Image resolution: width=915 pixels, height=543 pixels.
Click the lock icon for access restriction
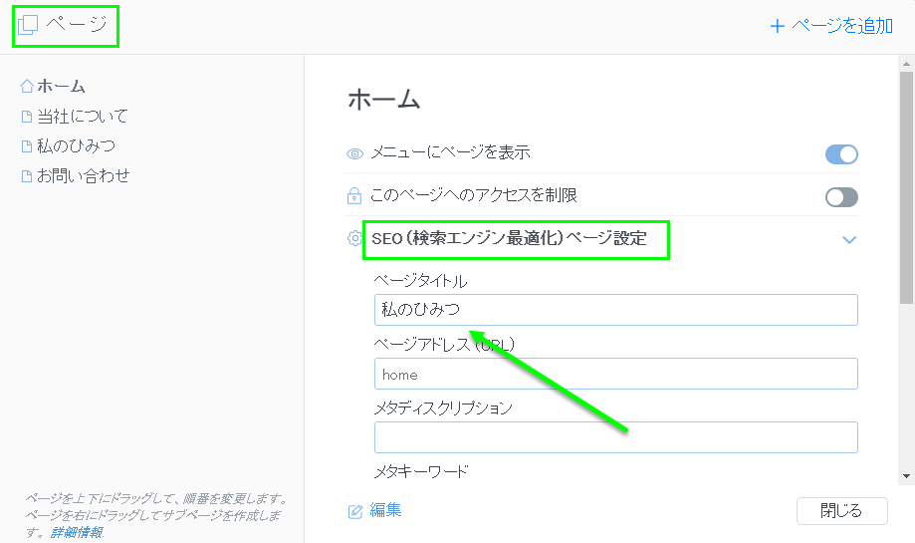point(354,195)
